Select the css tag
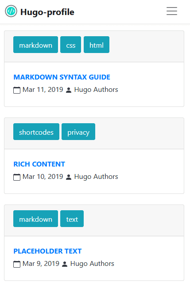Screen dimensions: 190x284 coord(71,45)
